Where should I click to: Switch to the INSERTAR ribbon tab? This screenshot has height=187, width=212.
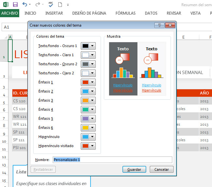[54, 13]
